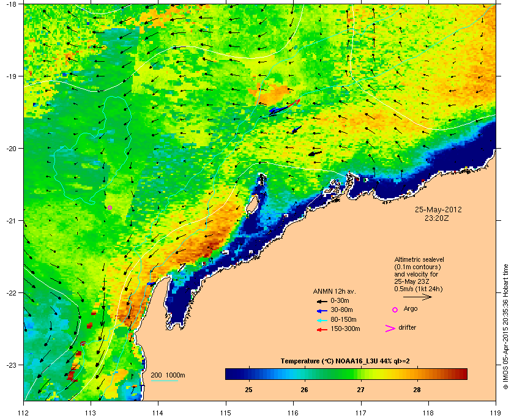This screenshot has width=514, height=416.
Task: Click the 'Altimetric sealevel' legend text
Action: pyautogui.click(x=419, y=259)
